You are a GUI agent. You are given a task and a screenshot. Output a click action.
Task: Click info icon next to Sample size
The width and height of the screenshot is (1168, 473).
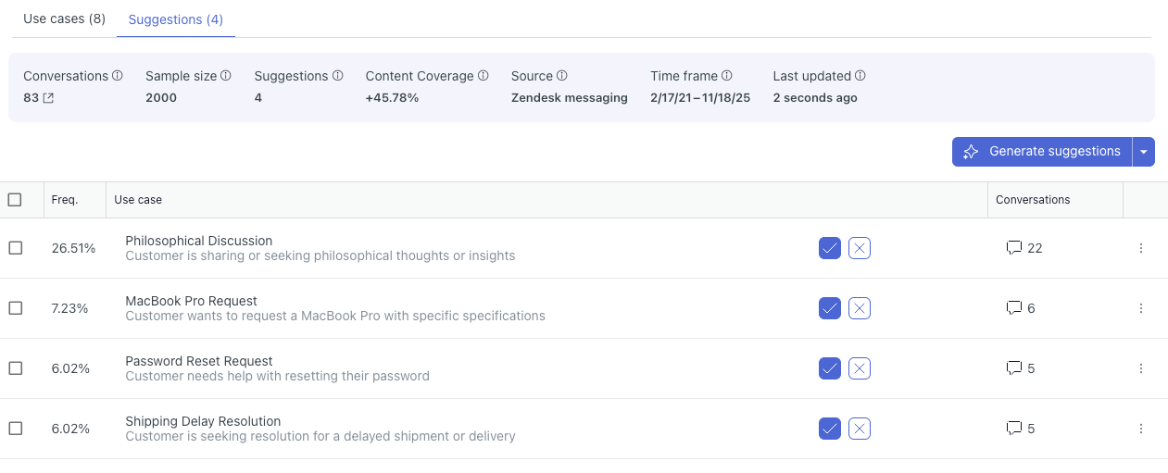pos(226,76)
